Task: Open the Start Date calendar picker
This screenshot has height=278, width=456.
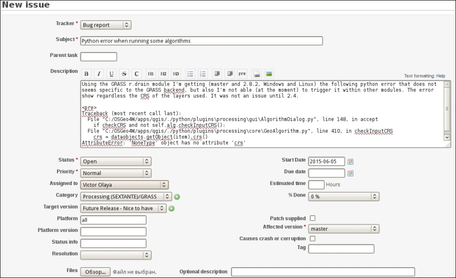Action: click(350, 161)
